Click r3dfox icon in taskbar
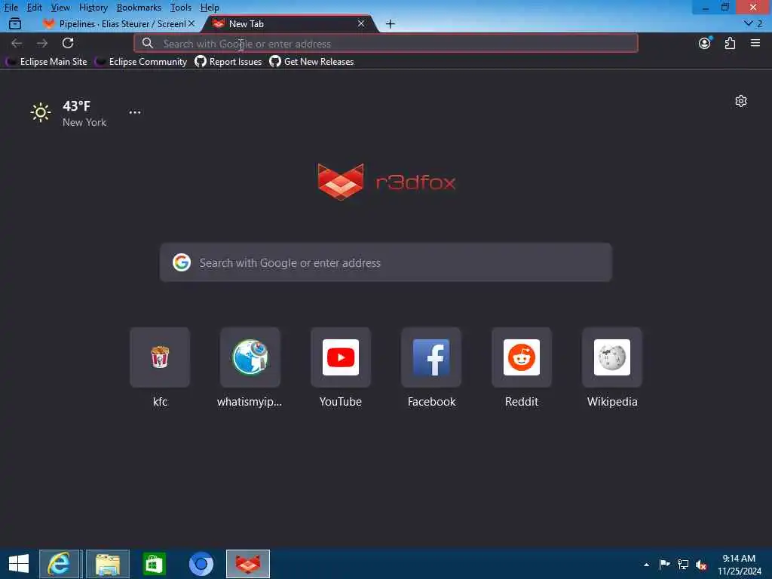The image size is (772, 579). click(x=247, y=564)
